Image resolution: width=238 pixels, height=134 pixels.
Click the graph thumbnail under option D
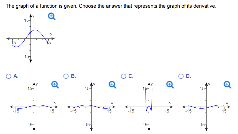pyautogui.click(x=206, y=107)
